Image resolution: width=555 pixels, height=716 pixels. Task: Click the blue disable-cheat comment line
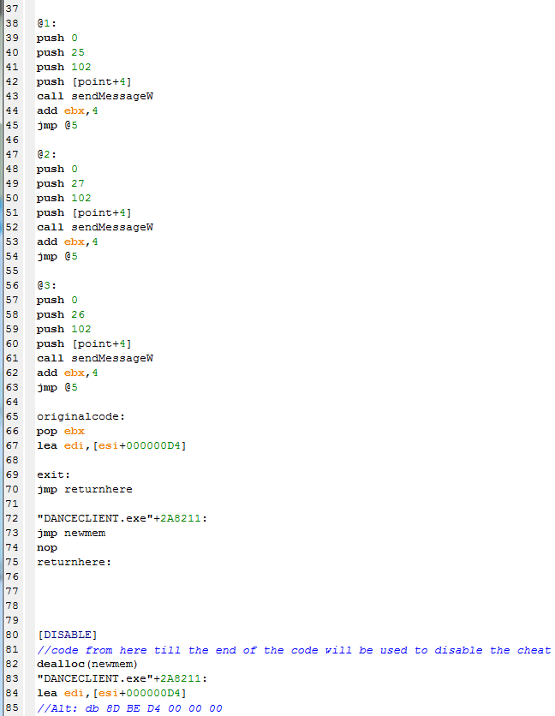(x=293, y=650)
